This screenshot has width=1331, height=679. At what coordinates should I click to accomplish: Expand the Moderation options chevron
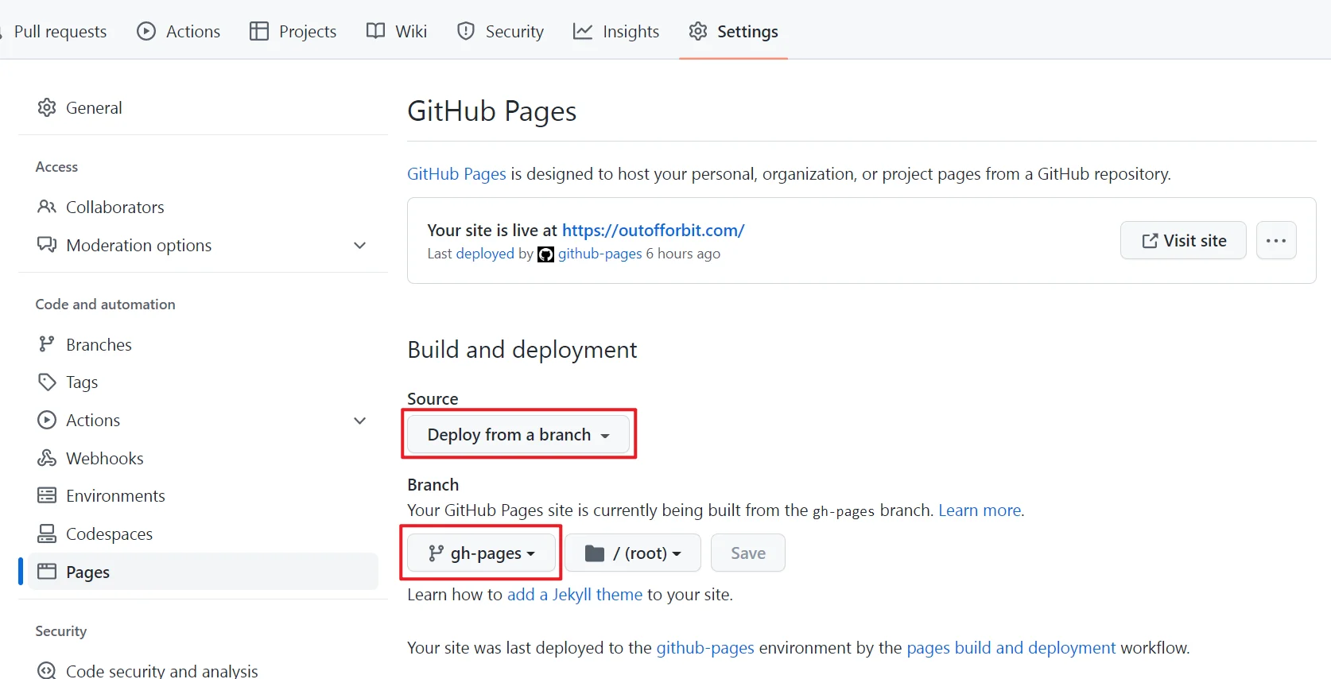click(x=359, y=245)
